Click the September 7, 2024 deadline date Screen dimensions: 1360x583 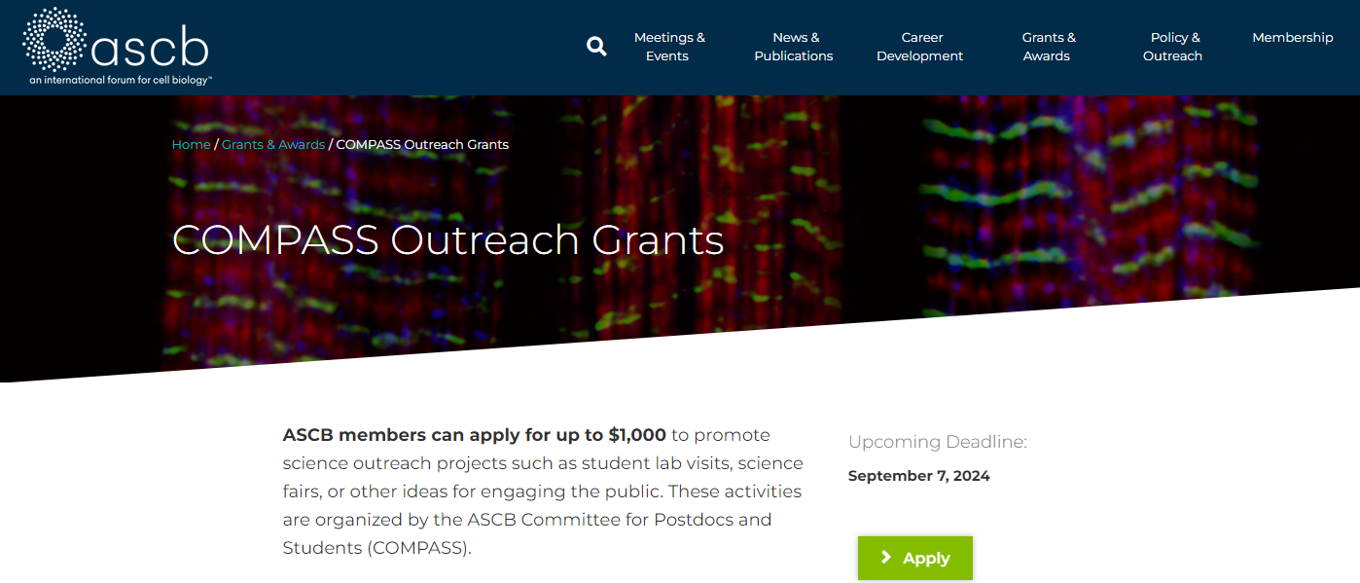pyautogui.click(x=918, y=476)
